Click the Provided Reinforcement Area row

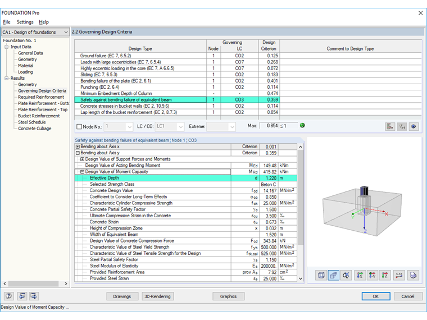(x=186, y=272)
